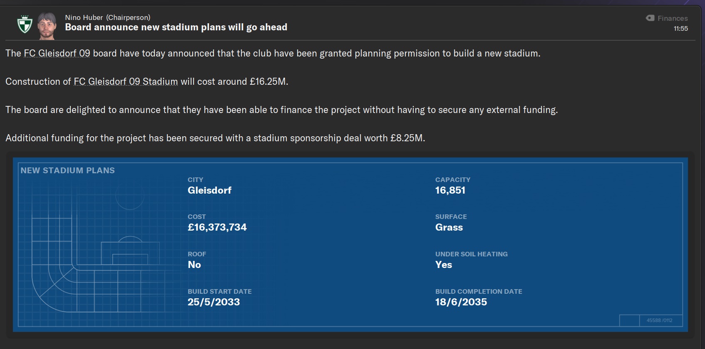
Task: Click the stadium plans headline
Action: (176, 27)
